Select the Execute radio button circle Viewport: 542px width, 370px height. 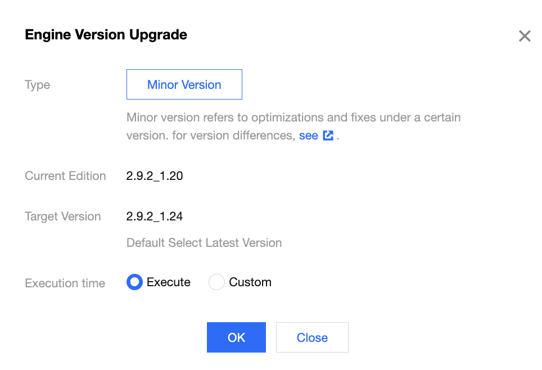(135, 282)
